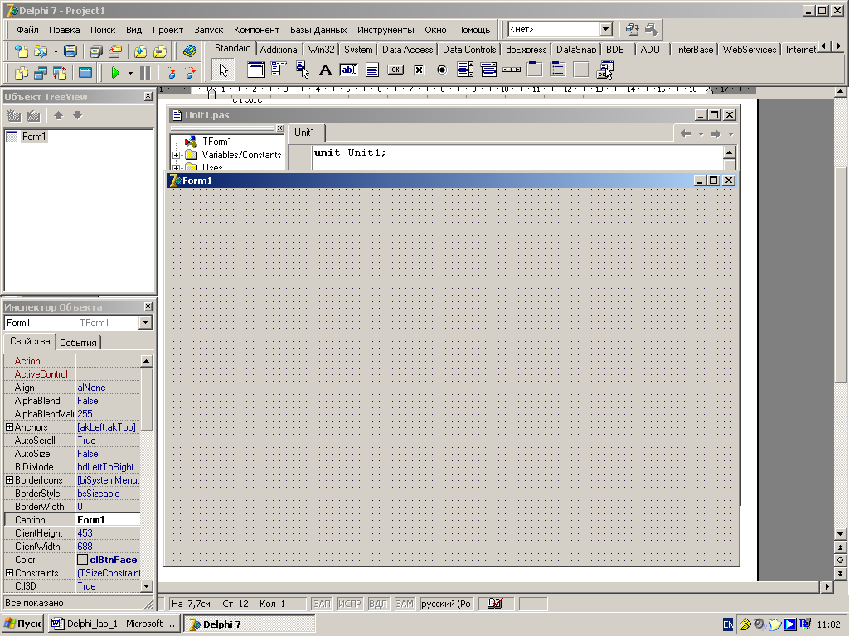
Task: Select the ActionList component icon
Action: pyautogui.click(x=604, y=70)
